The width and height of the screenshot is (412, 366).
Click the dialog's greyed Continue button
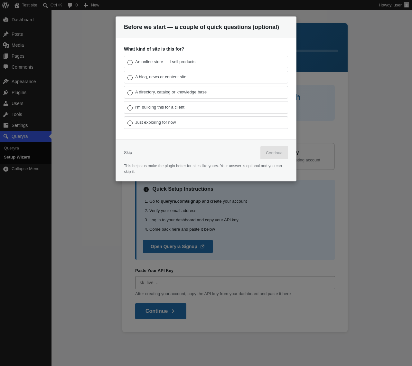pyautogui.click(x=274, y=153)
